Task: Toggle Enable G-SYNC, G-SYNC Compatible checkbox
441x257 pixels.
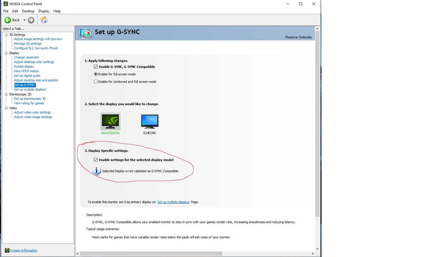Action: coord(96,67)
